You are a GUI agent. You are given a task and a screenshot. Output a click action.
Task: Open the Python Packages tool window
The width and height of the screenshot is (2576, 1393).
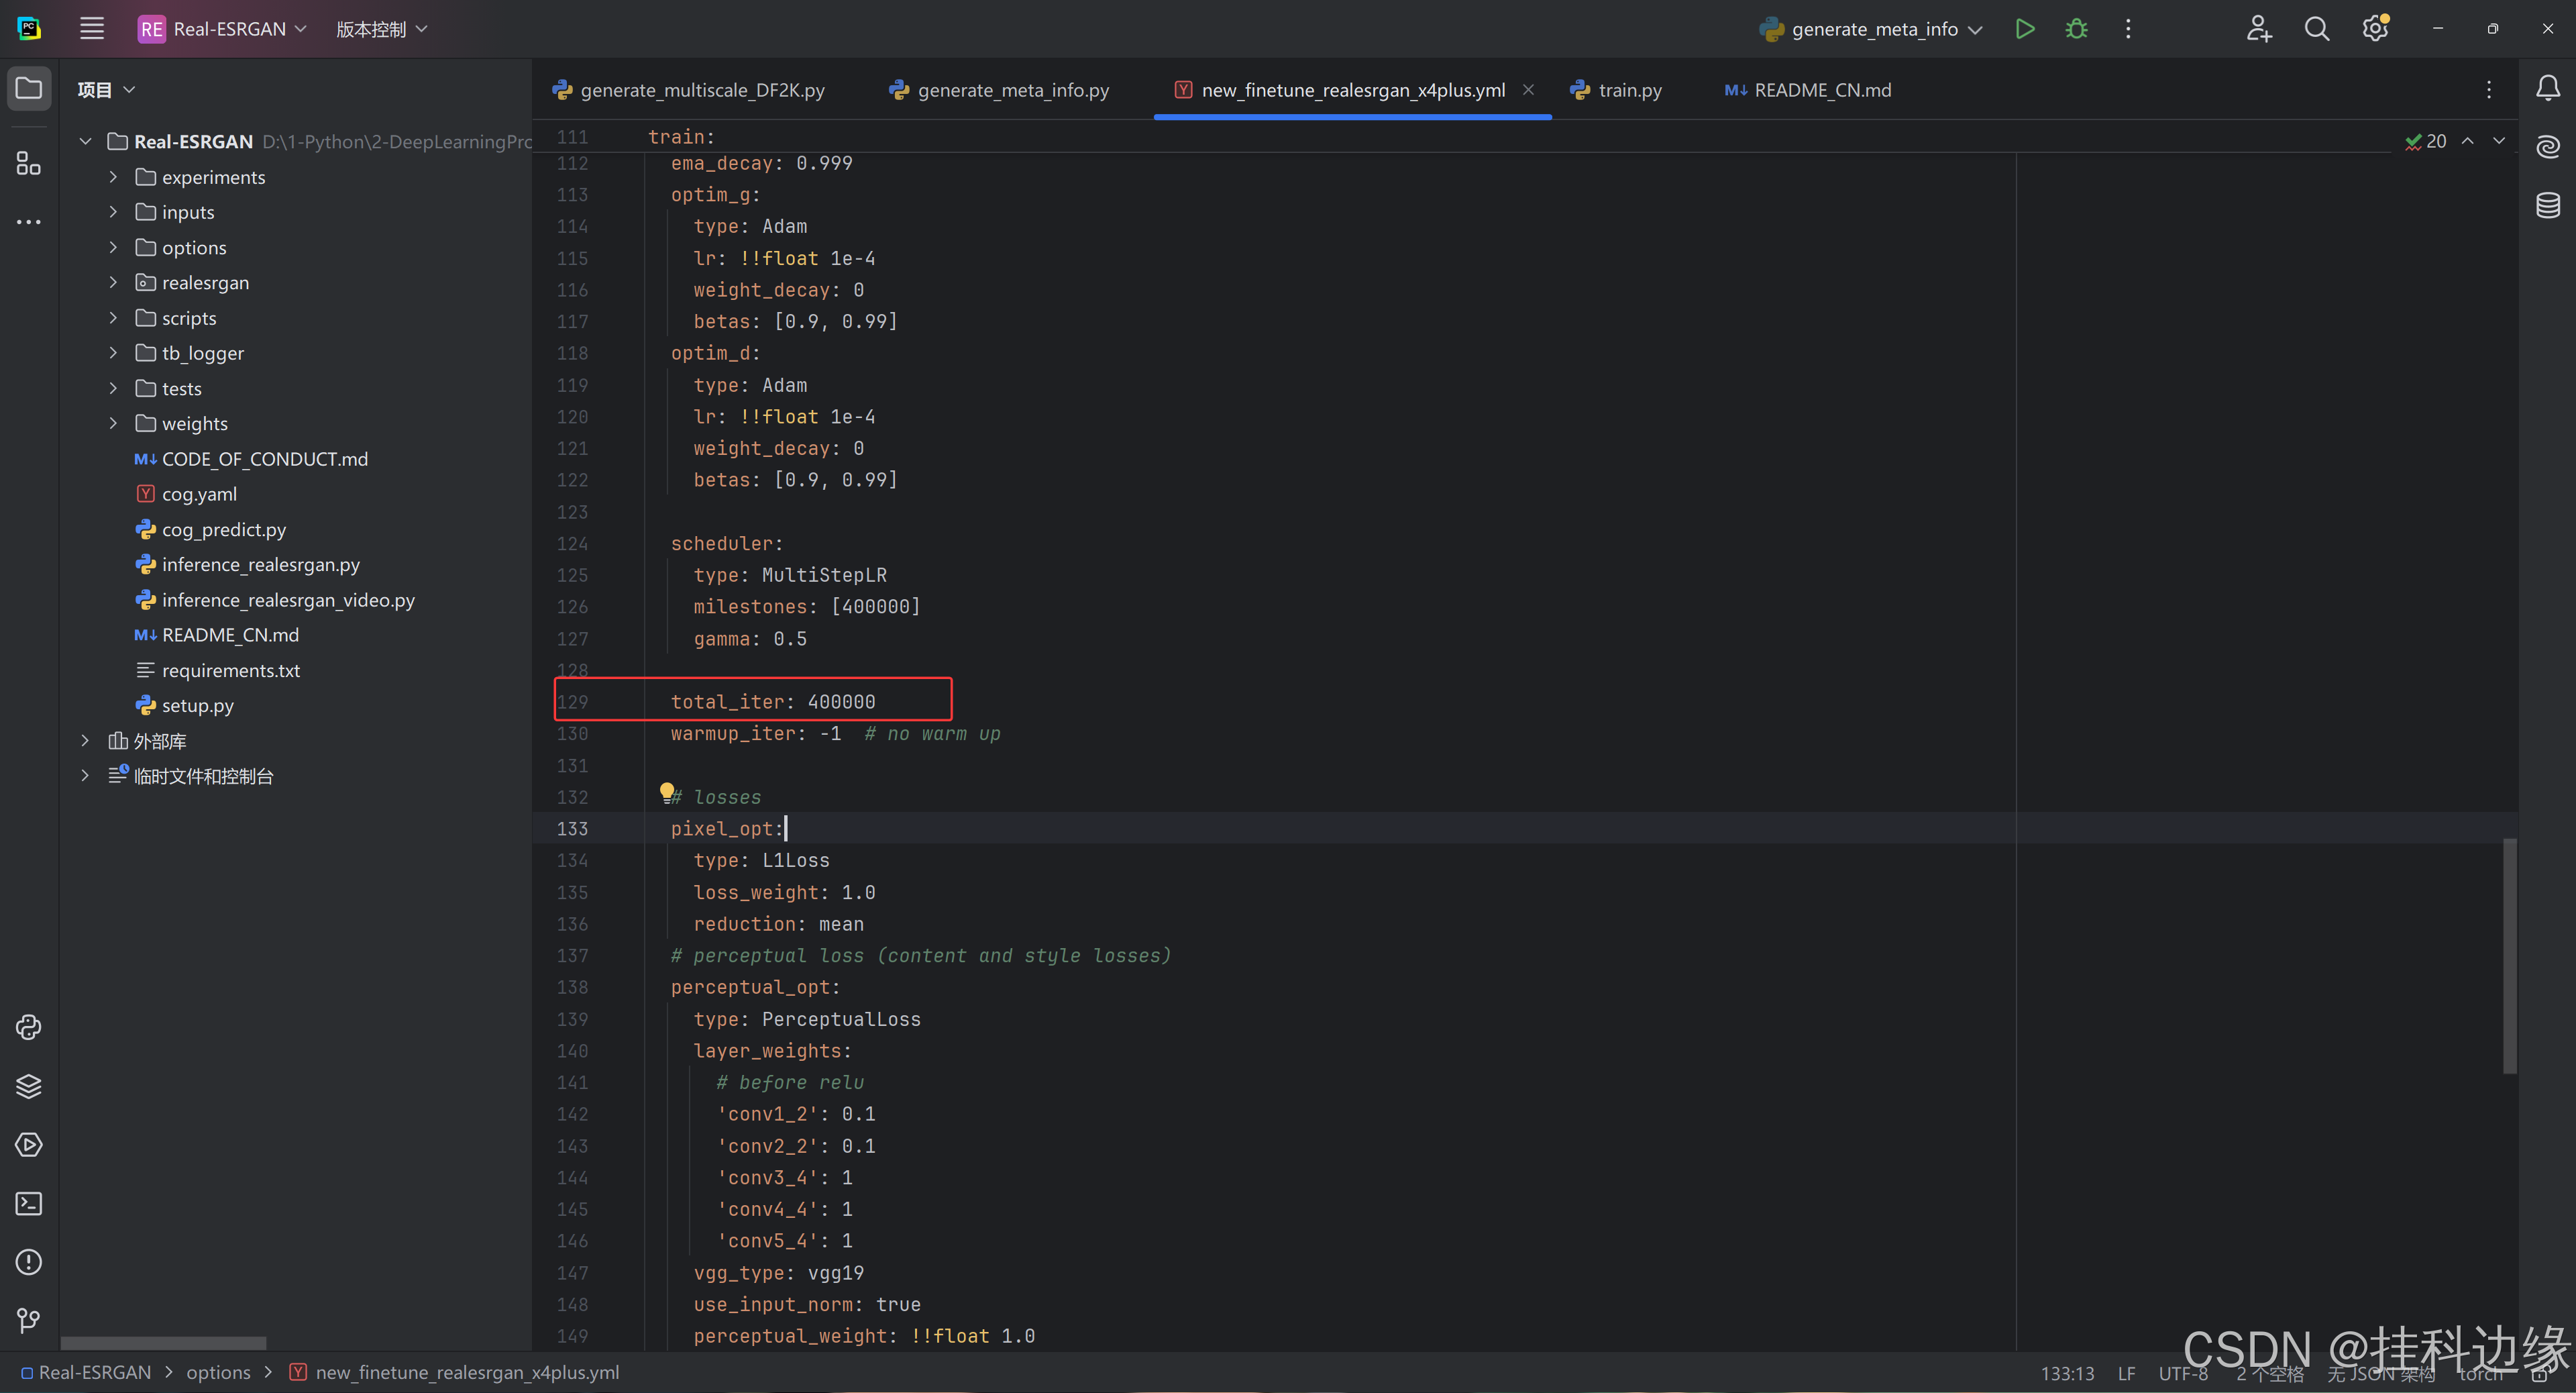28,1086
